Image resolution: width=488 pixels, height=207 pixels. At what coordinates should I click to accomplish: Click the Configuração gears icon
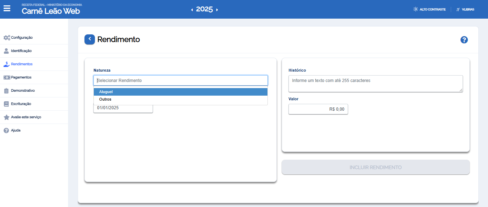pos(7,38)
